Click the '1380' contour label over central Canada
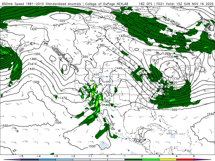This screenshot has width=215, height=161. point(101,45)
